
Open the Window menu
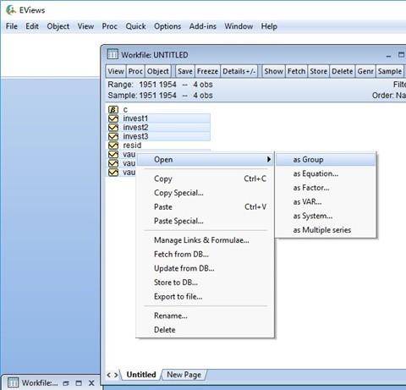pos(239,26)
